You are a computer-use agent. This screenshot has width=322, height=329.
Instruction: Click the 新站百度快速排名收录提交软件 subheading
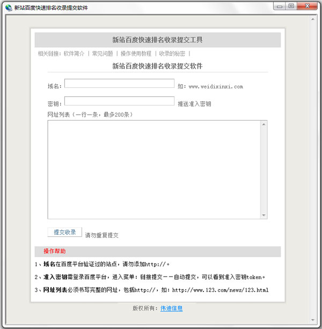[157, 66]
